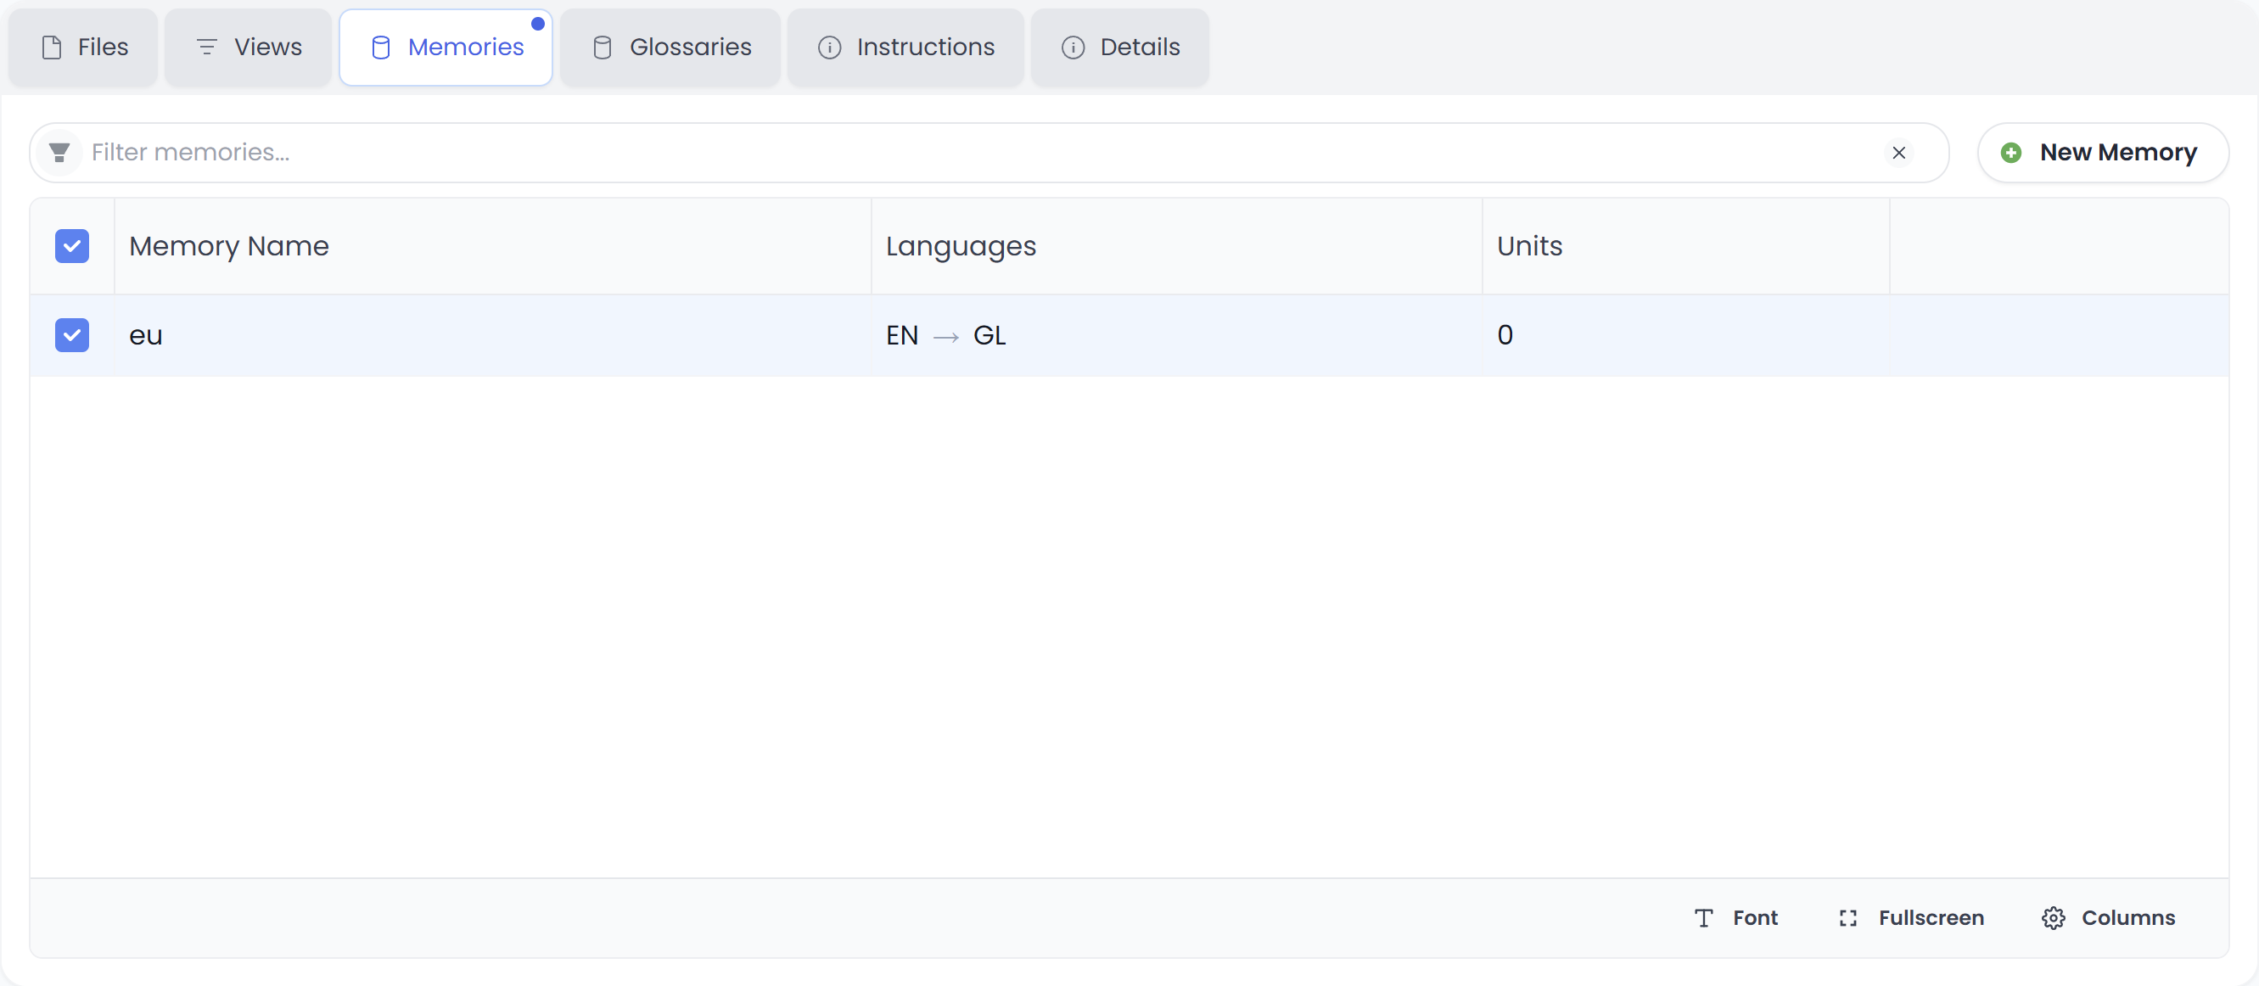Click the Details info icon
The image size is (2259, 986).
[1072, 48]
